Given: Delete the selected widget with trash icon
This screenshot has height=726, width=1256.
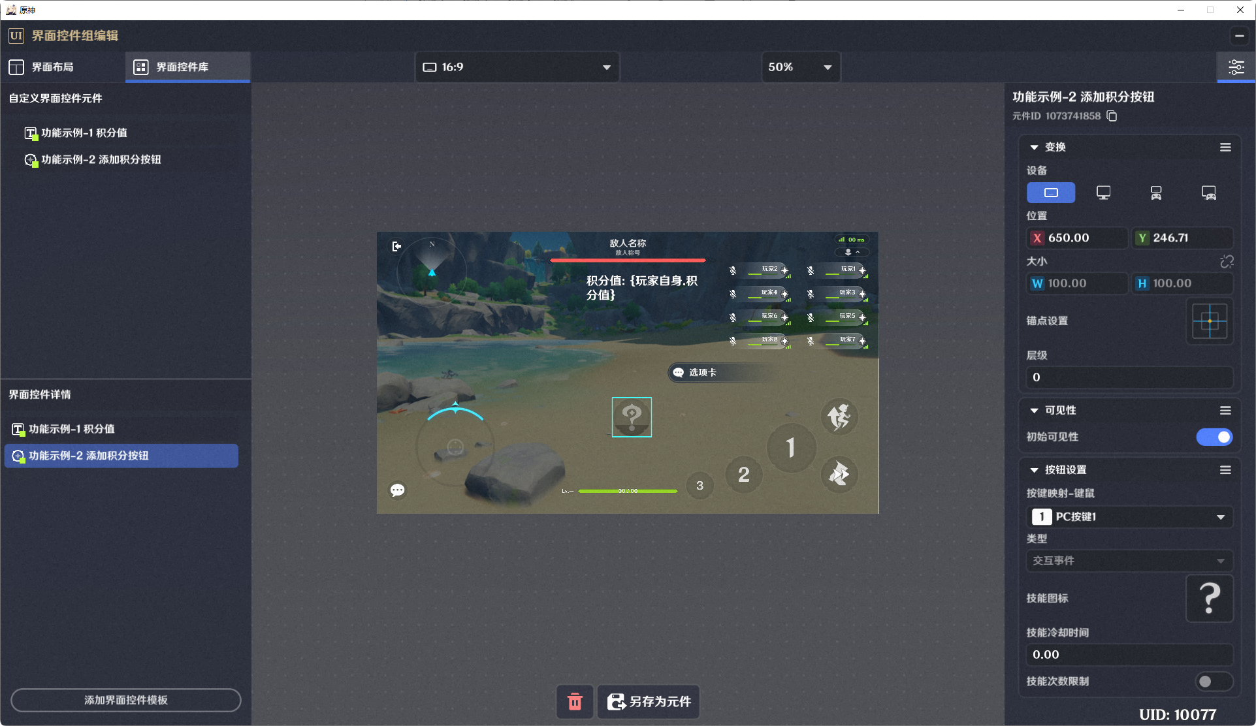Looking at the screenshot, I should 575,701.
